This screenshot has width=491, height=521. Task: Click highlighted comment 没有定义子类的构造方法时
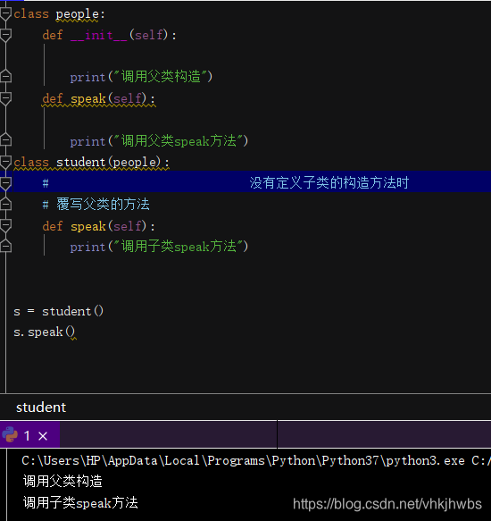(329, 182)
